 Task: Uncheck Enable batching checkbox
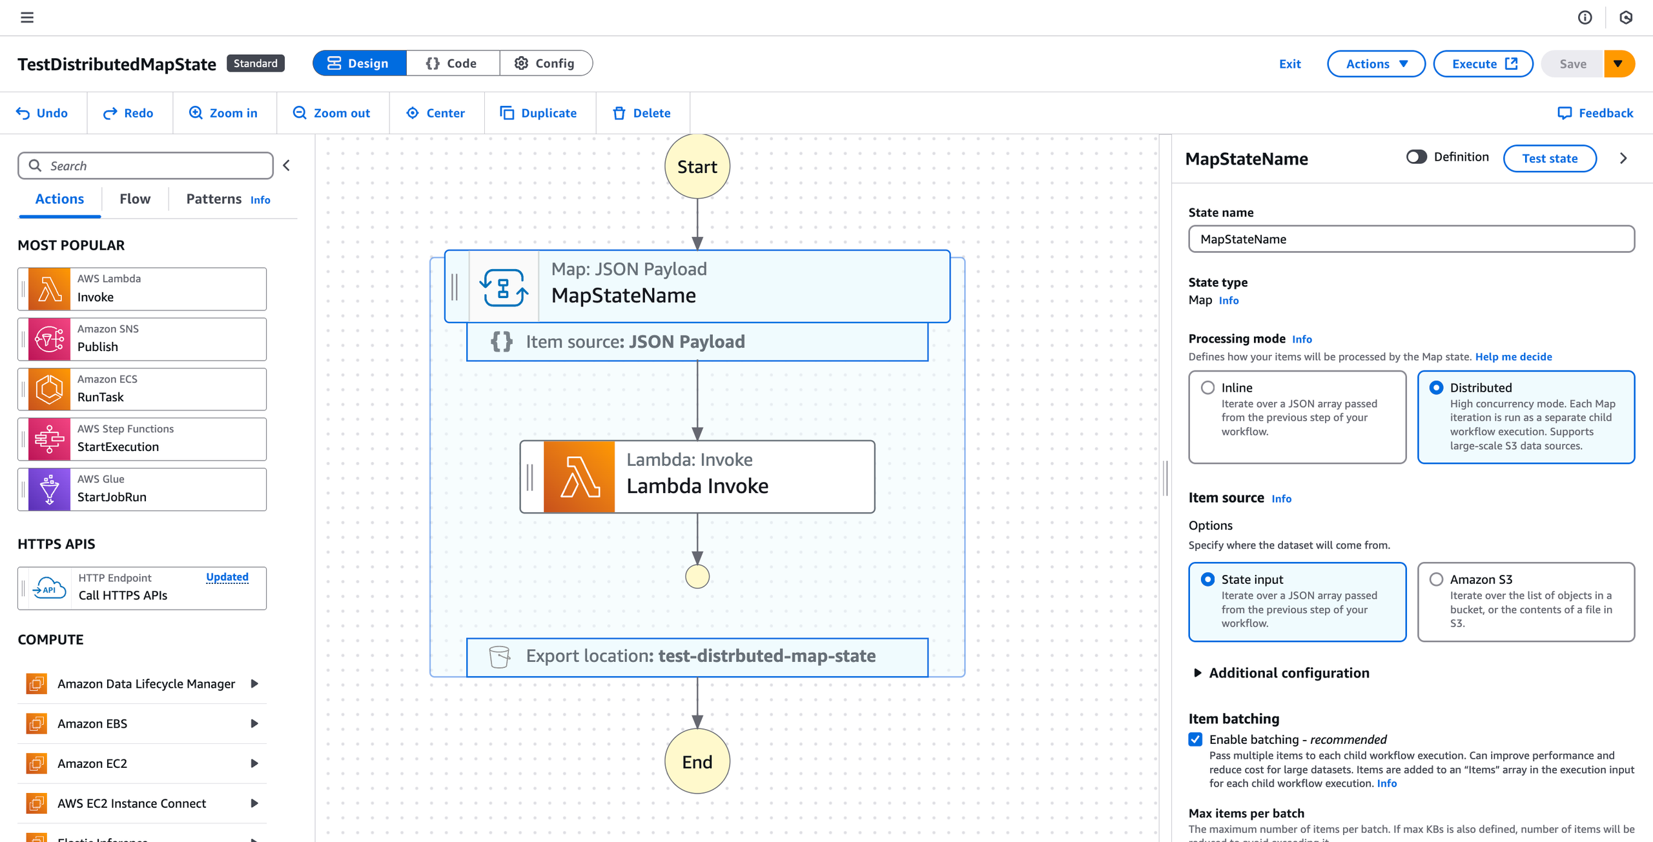pos(1195,739)
